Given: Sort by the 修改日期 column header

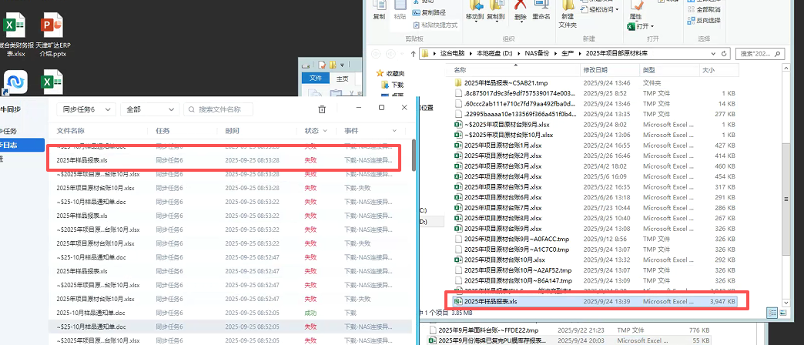Looking at the screenshot, I should (x=609, y=70).
